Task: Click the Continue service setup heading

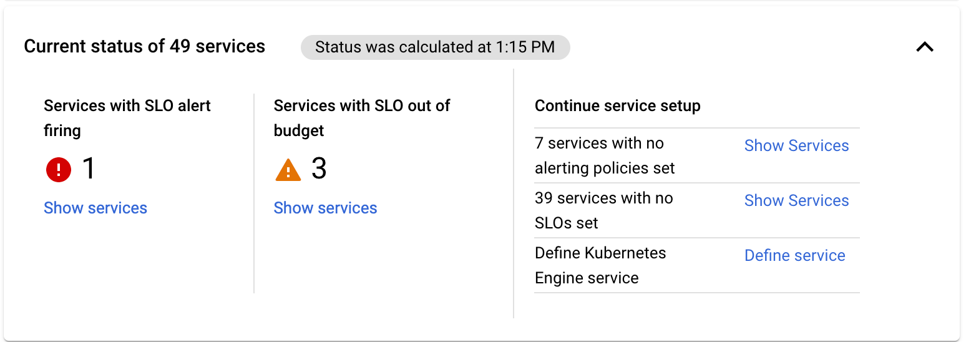Action: pos(617,106)
